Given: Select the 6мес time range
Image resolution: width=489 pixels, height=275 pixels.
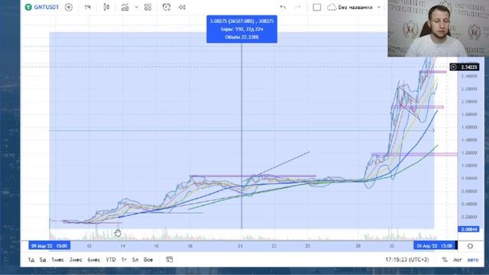Looking at the screenshot, I should tap(93, 260).
